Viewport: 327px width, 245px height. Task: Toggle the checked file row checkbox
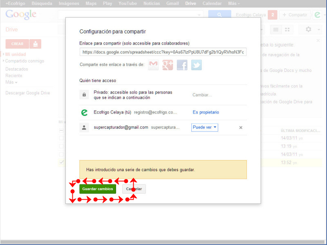click(61, 162)
